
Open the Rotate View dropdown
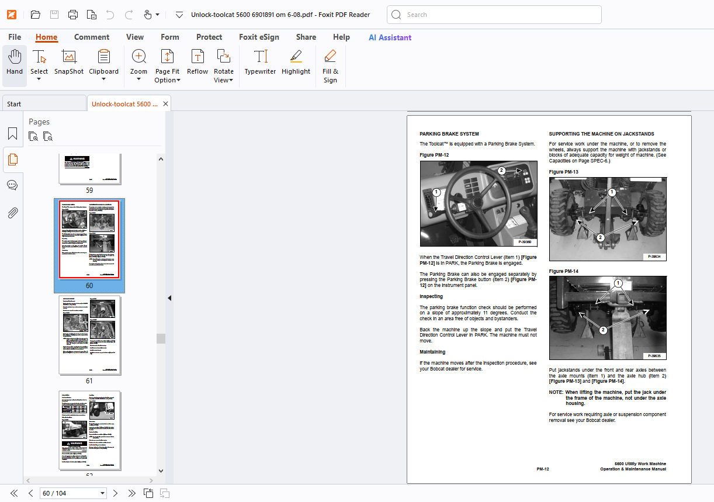[x=223, y=66]
